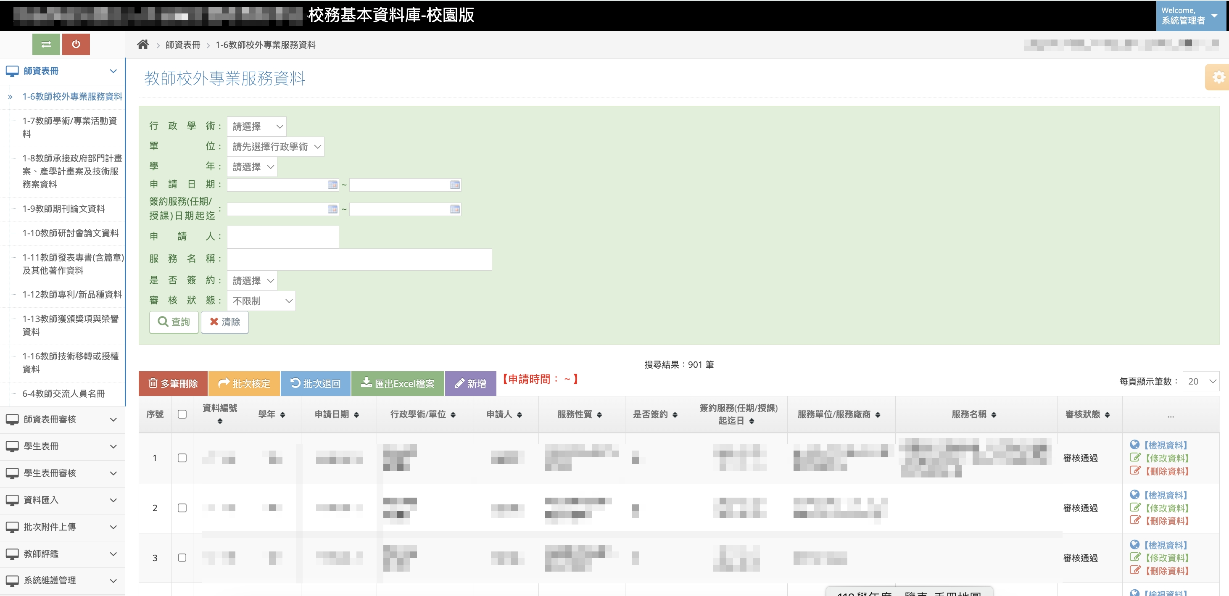
Task: Open the 是否簽約 dropdown
Action: click(252, 281)
